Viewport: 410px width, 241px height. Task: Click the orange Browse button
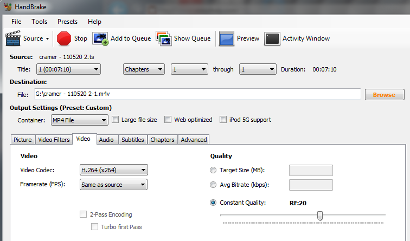(385, 95)
